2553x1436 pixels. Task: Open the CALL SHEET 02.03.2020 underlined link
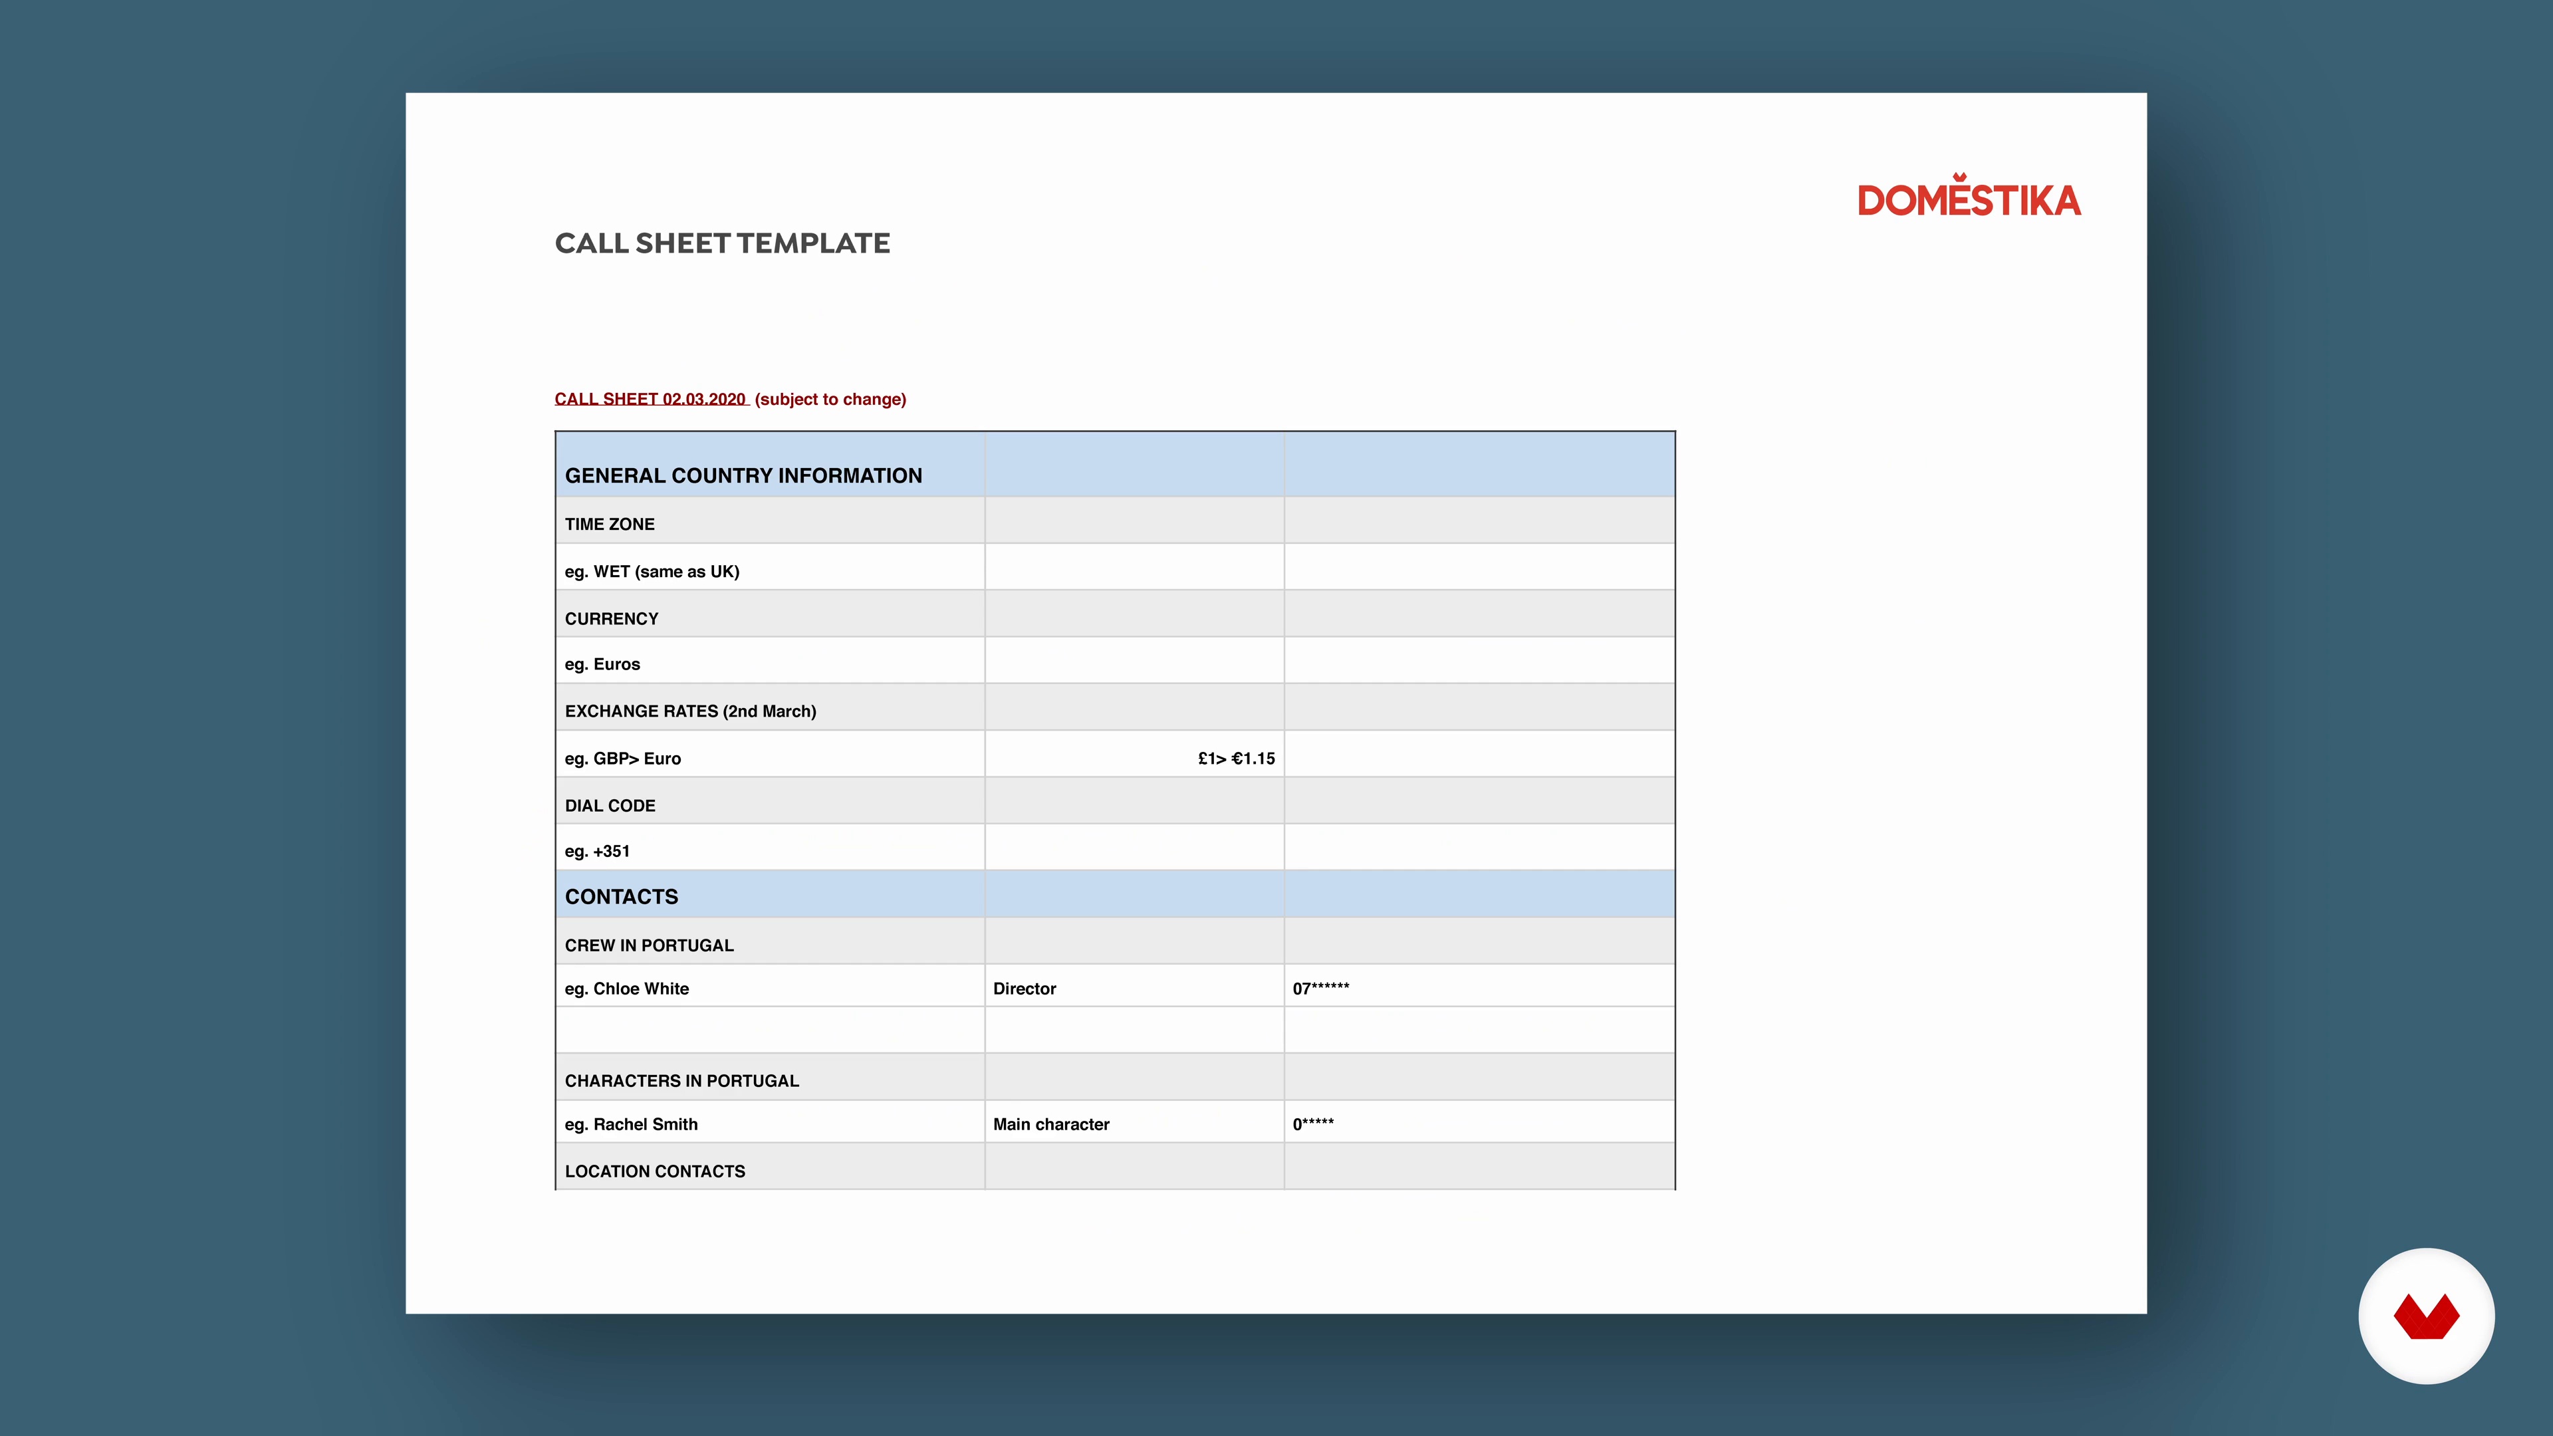(650, 398)
